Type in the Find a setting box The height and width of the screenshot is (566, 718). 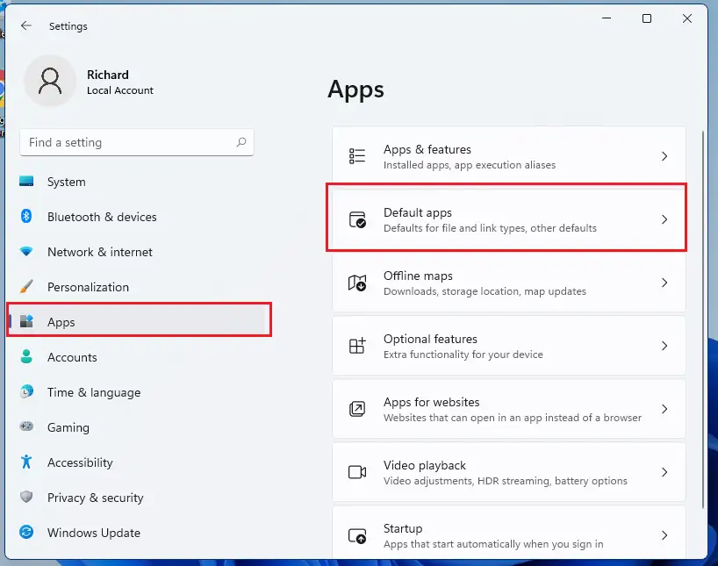pos(127,142)
